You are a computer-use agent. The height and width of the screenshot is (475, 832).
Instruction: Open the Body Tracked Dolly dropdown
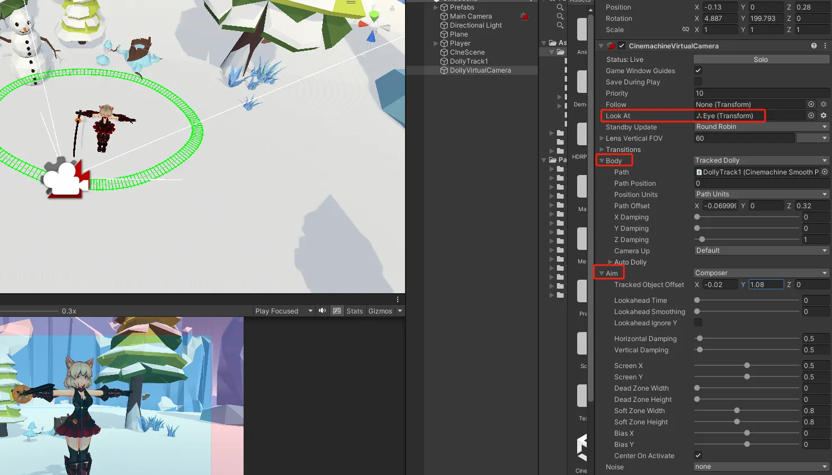(762, 160)
